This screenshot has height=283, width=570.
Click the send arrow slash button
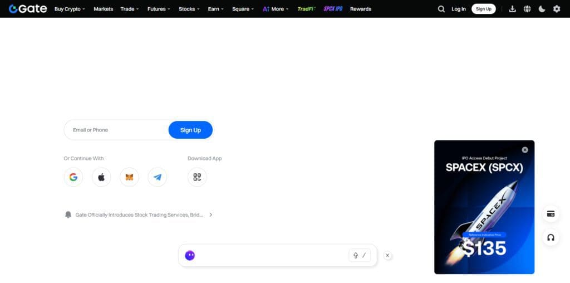point(360,255)
